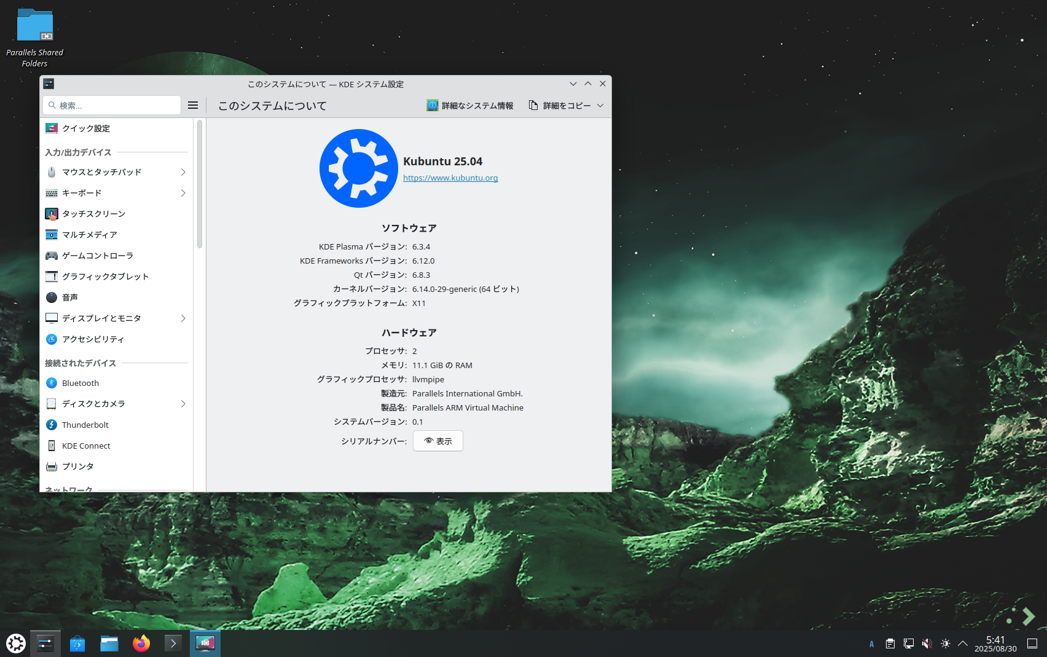The height and width of the screenshot is (657, 1047).
Task: Click the network tray icon
Action: (909, 643)
